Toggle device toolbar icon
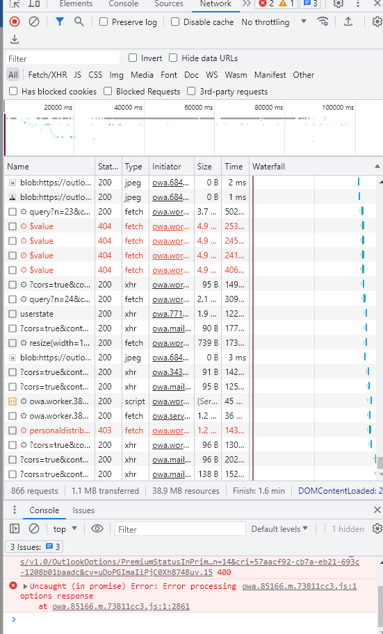383x634 pixels. coord(34,3)
